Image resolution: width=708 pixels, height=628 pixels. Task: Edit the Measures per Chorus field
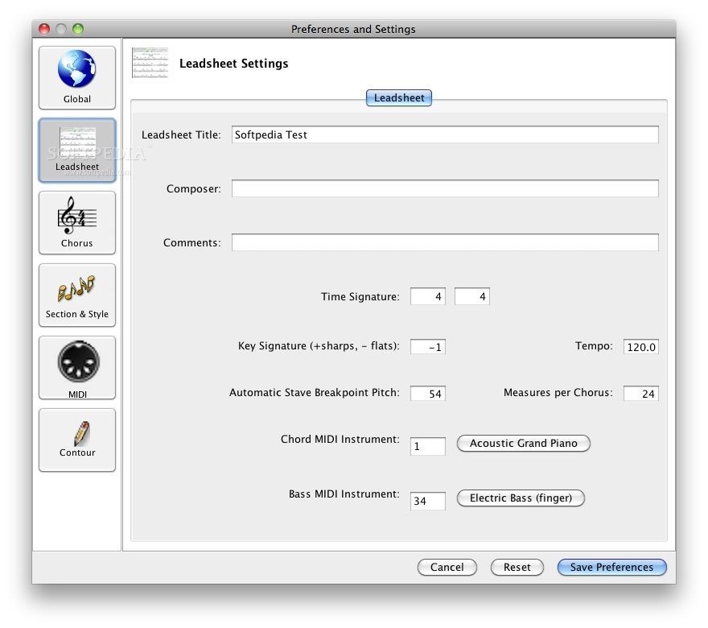tap(640, 394)
